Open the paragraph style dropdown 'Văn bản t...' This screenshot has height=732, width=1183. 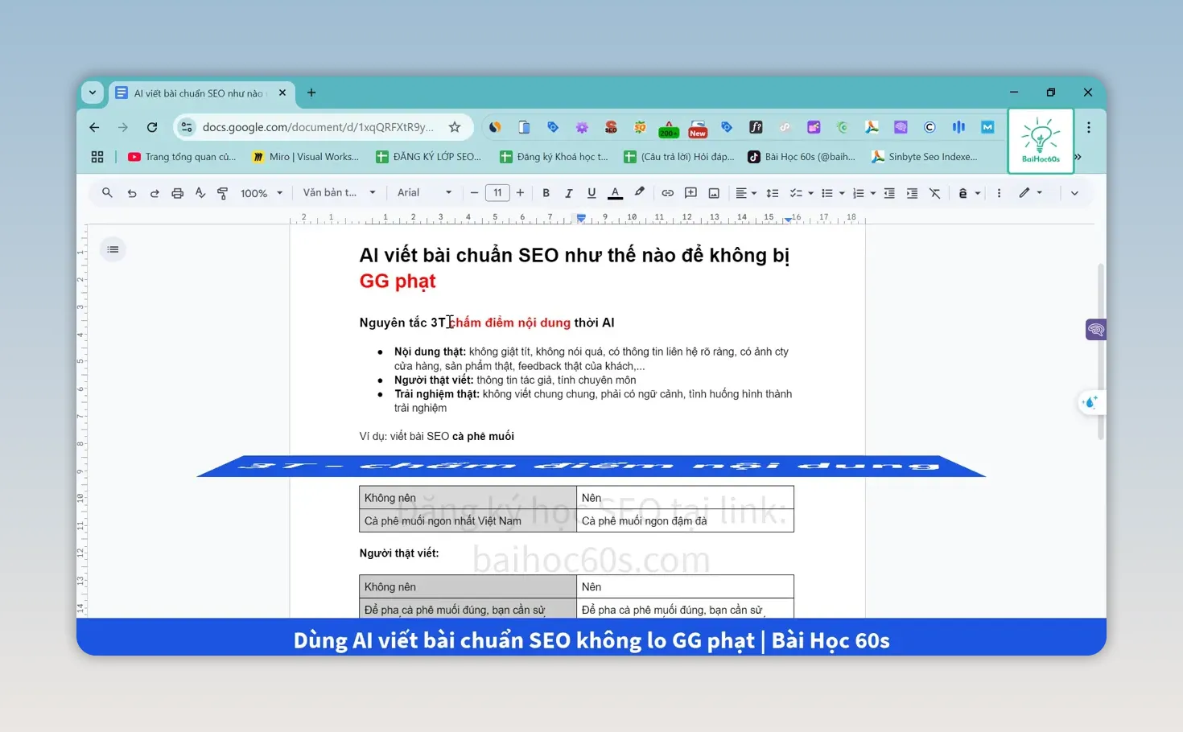click(339, 193)
